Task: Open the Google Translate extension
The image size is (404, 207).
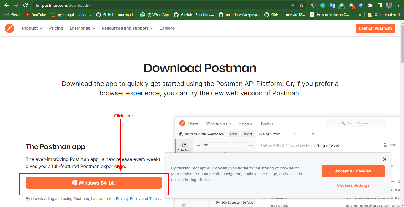Action: 332,5
